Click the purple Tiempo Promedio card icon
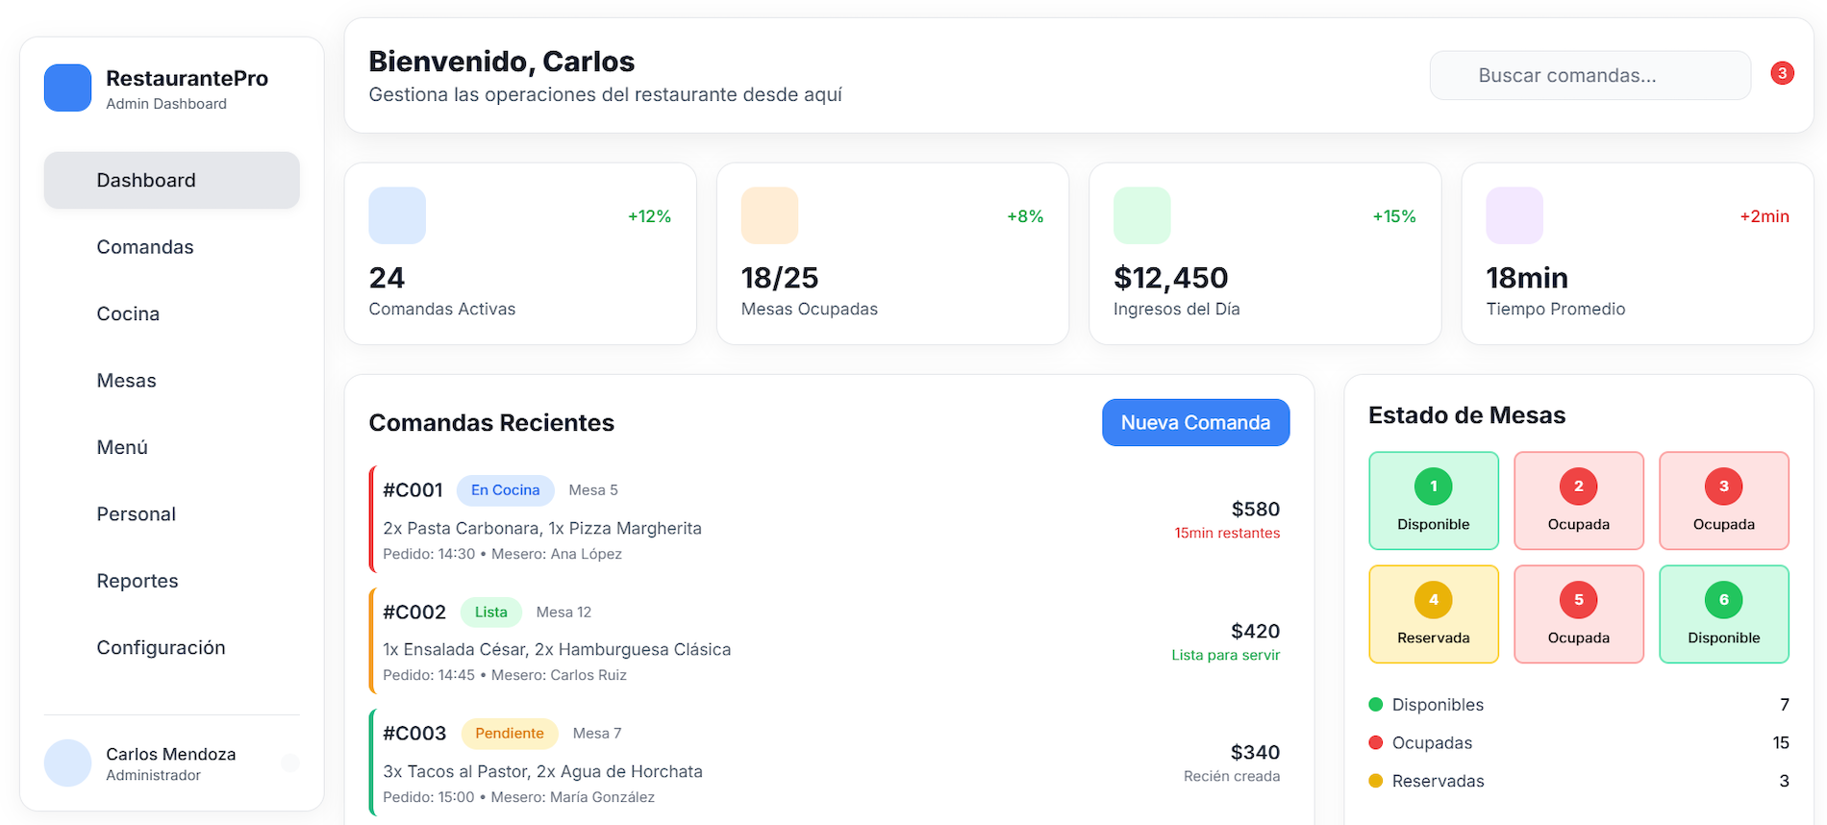Viewport: 1827px width, 825px height. pyautogui.click(x=1514, y=215)
